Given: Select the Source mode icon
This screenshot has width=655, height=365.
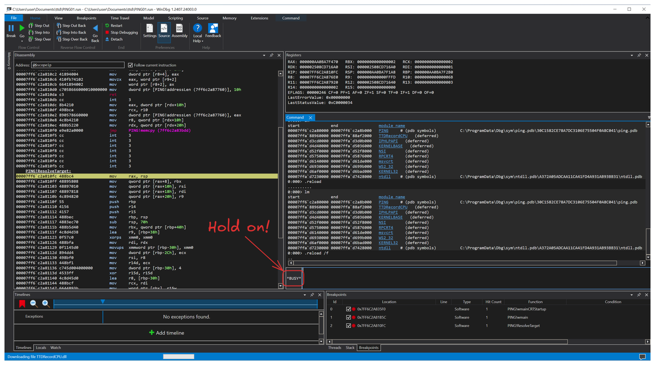Looking at the screenshot, I should 164,28.
